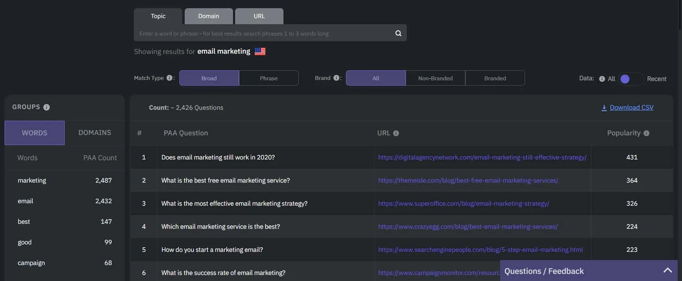Open the URL search tab
The height and width of the screenshot is (281, 682).
tap(259, 16)
